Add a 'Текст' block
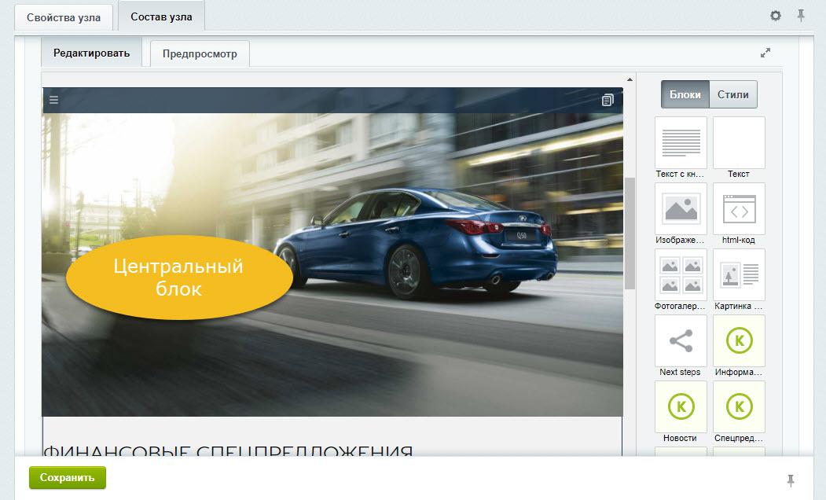Screen dimensions: 826x500 [739, 142]
